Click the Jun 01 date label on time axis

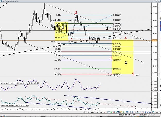pos(61,110)
